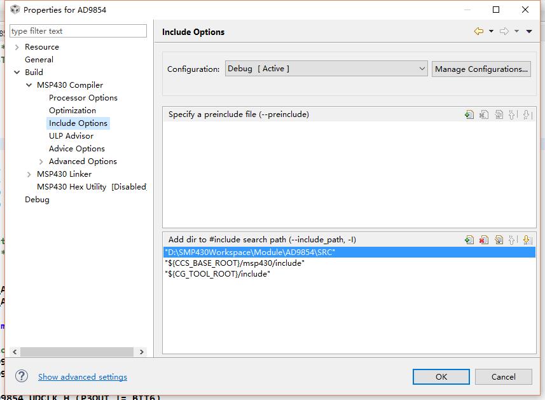Viewport: 545px width, 400px height.
Task: Move the selected include path down
Action: pyautogui.click(x=527, y=240)
